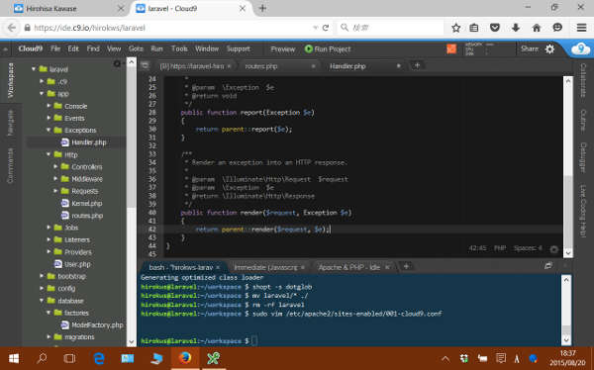
Task: Go to Firefox home page icon
Action: 537,28
